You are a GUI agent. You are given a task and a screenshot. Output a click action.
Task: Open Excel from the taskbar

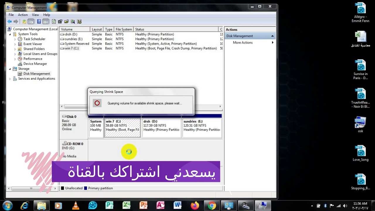pyautogui.click(x=126, y=206)
